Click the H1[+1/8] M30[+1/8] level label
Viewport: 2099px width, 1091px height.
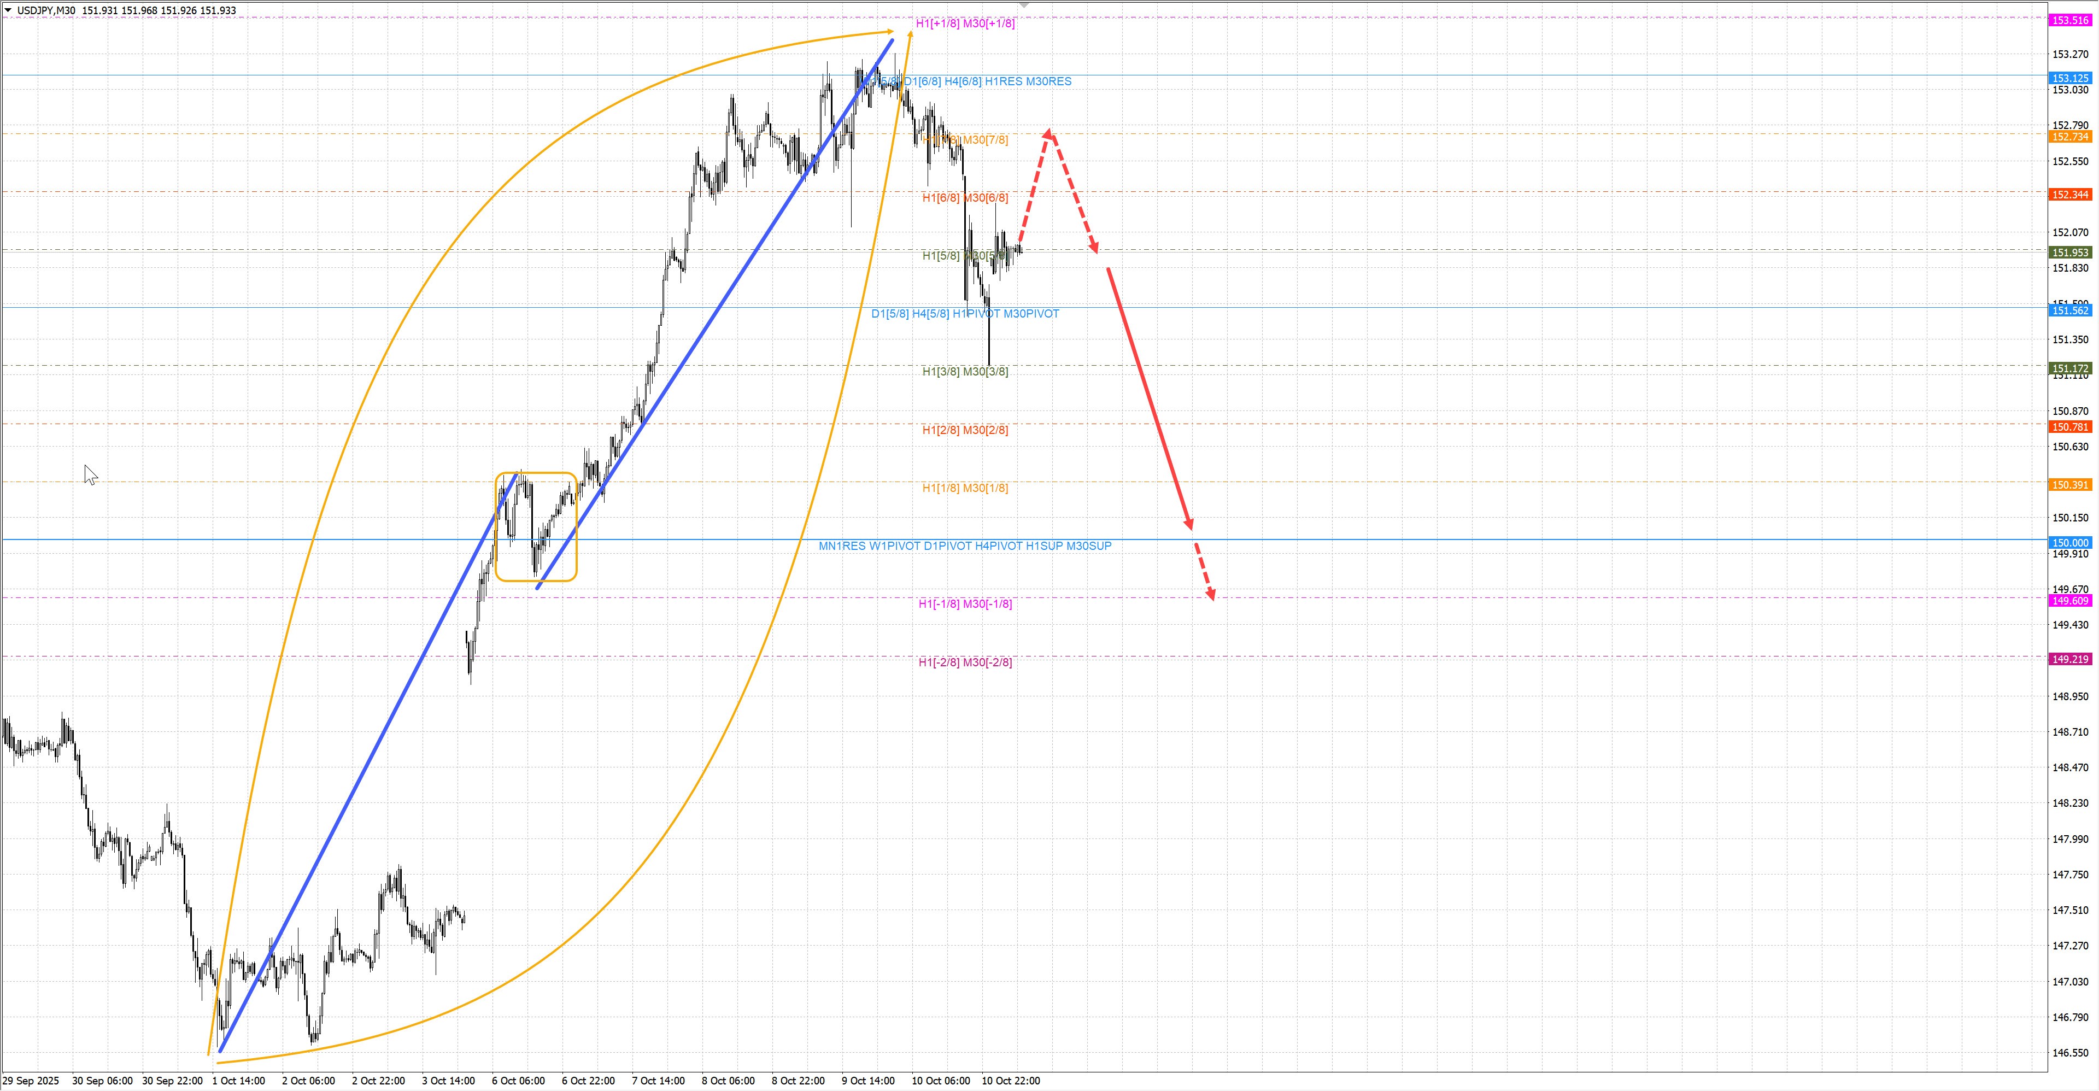point(965,24)
